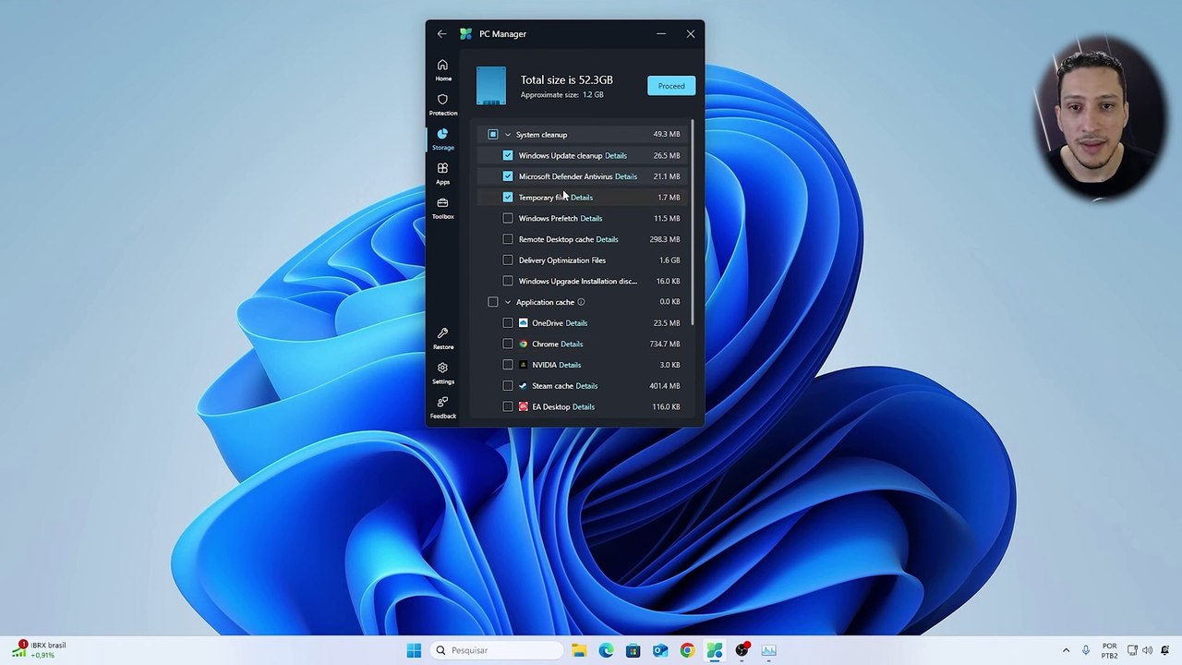Check Windows Prefetch checkbox
Viewport: 1182px width, 665px height.
click(x=508, y=219)
